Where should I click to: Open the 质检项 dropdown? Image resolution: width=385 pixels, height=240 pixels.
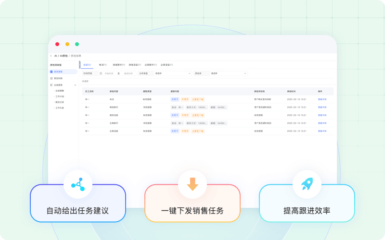click(228, 73)
